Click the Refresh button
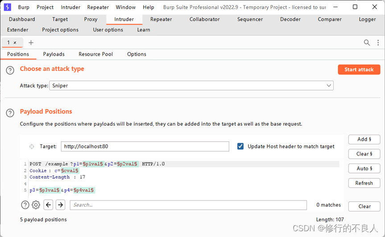The width and height of the screenshot is (385, 237). click(364, 183)
